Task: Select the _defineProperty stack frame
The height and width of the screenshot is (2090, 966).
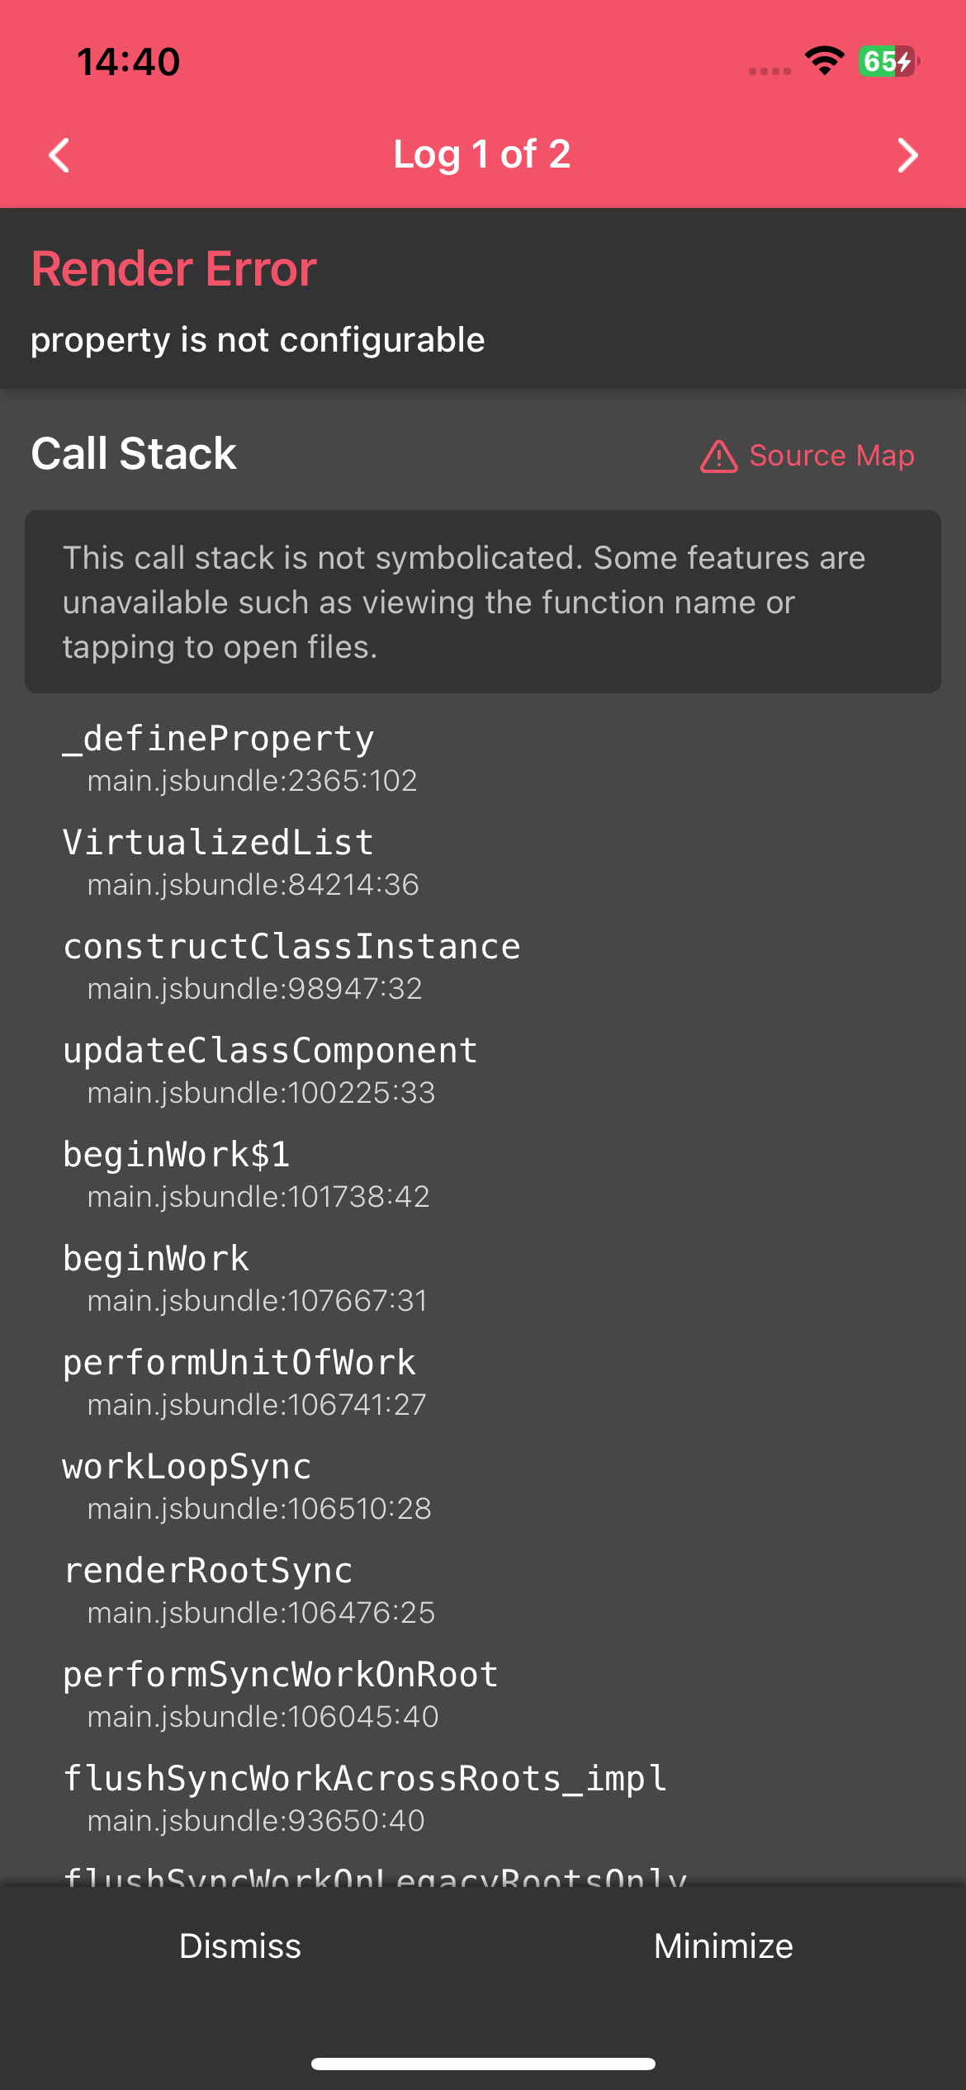Action: click(x=483, y=758)
